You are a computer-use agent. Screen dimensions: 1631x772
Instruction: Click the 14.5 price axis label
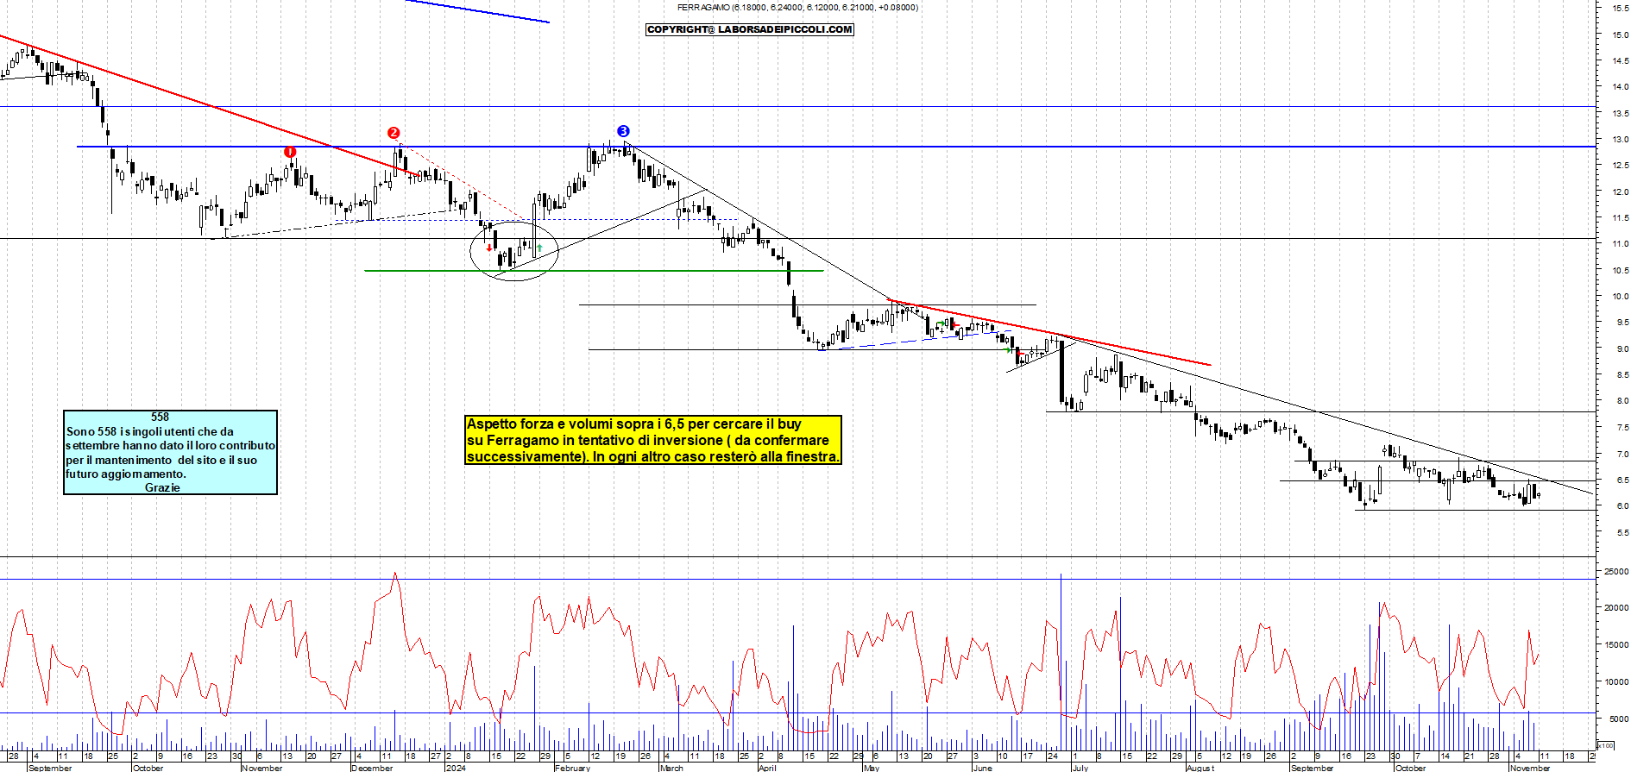point(1620,60)
